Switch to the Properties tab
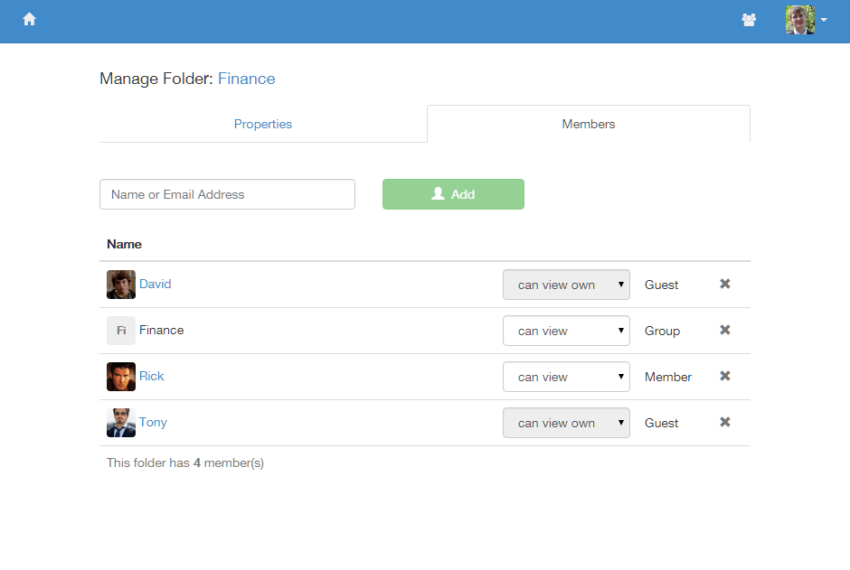This screenshot has height=570, width=850. (x=263, y=124)
